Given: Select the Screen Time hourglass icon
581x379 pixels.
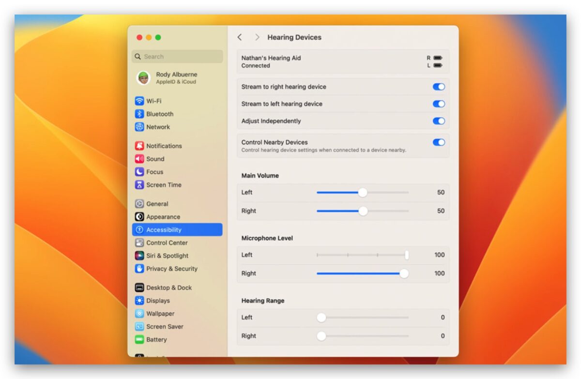Looking at the screenshot, I should point(139,185).
